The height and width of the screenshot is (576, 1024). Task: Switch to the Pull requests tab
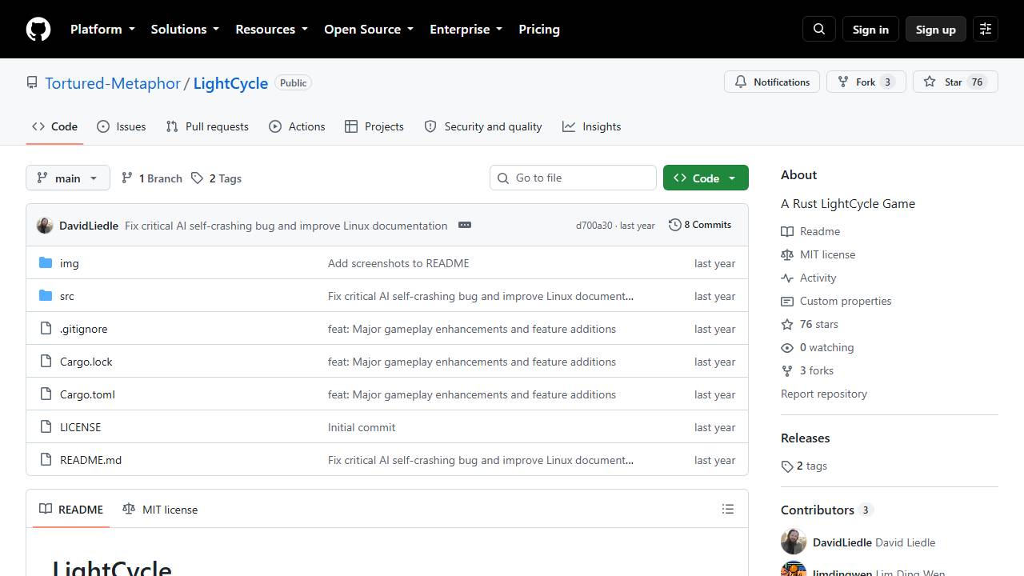pyautogui.click(x=207, y=126)
